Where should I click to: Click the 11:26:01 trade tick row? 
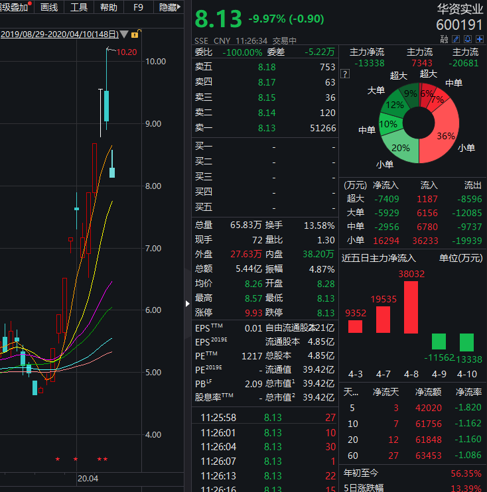[265, 433]
